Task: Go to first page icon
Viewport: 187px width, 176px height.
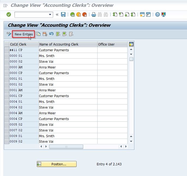Action: (x=115, y=14)
